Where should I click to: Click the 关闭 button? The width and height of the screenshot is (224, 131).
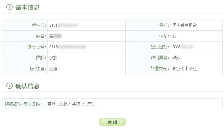point(112,122)
